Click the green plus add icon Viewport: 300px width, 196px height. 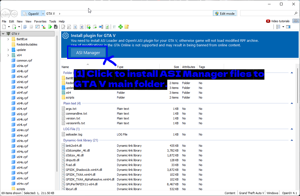tap(121, 27)
